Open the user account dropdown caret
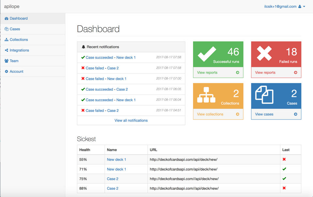The image size is (313, 197). 304,7
